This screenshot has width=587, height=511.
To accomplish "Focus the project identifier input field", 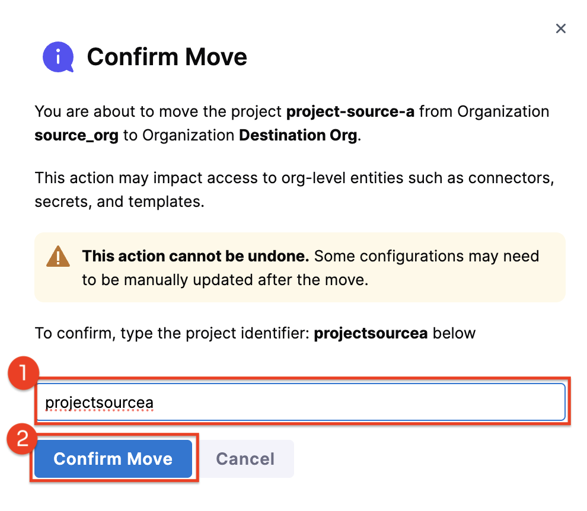I will coord(356,403).
